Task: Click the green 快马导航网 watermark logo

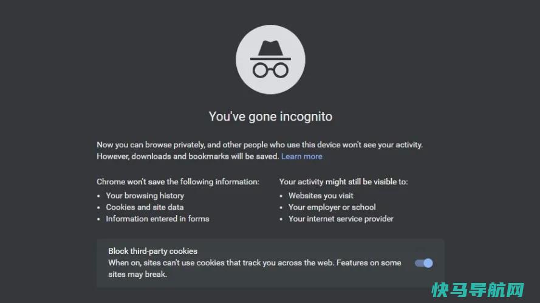Action: (478, 290)
